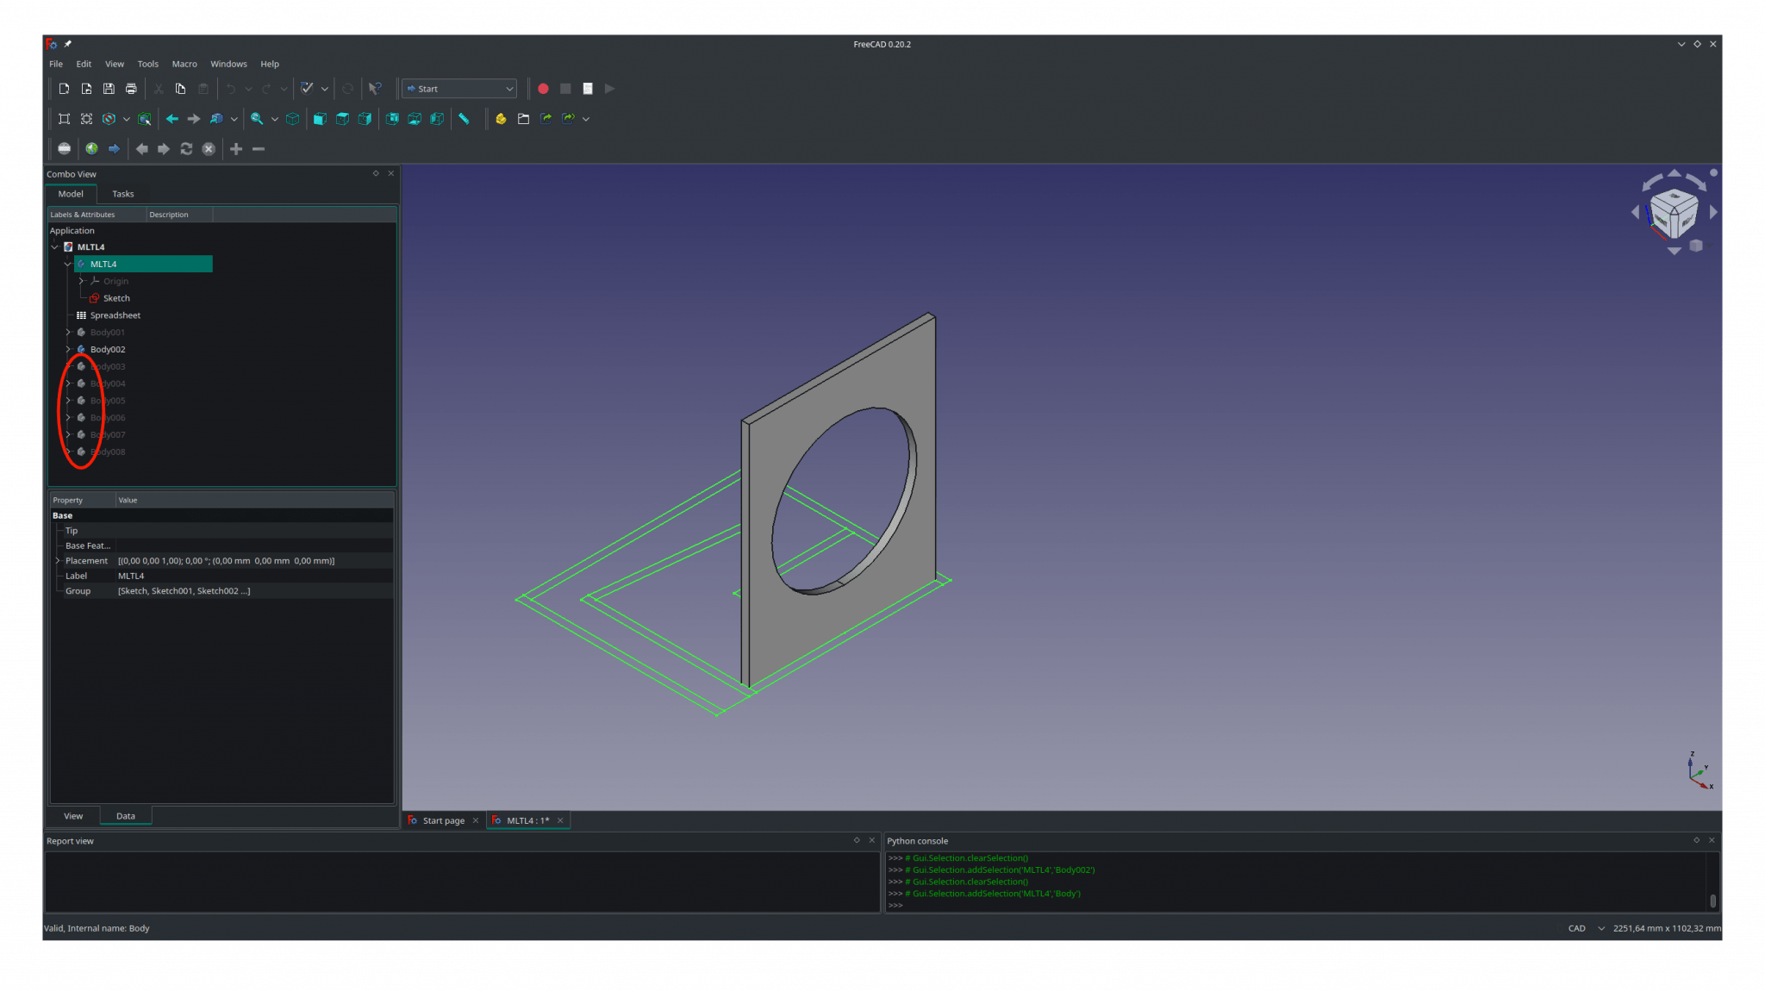Image resolution: width=1765 pixels, height=991 pixels.
Task: Save the active document
Action: [109, 89]
